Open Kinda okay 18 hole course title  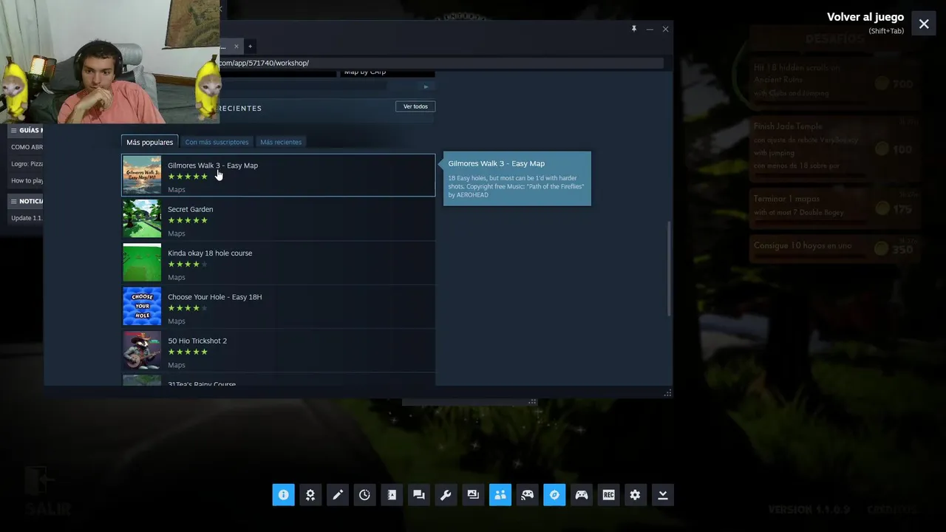click(x=210, y=253)
